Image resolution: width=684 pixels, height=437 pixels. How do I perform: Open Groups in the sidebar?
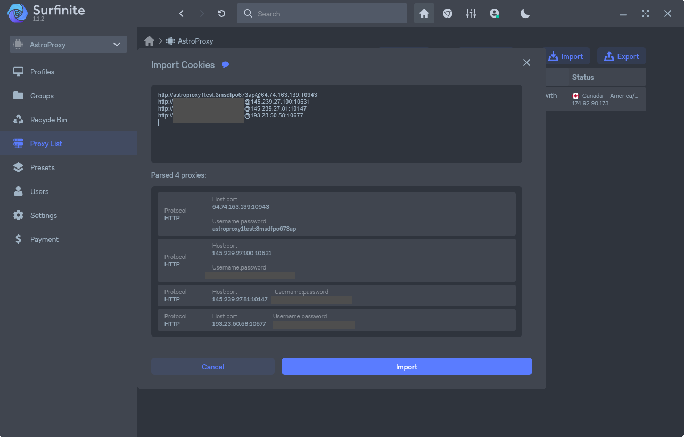69,96
